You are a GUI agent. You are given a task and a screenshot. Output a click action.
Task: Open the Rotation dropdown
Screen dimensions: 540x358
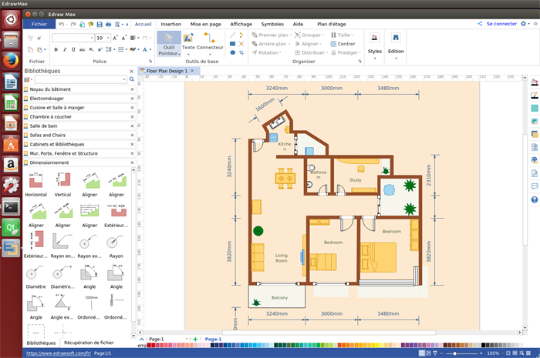(267, 52)
